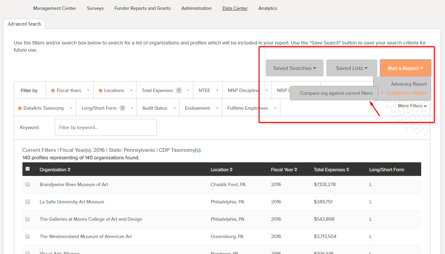Click the Run a Report button
The image size is (445, 254).
coord(405,68)
